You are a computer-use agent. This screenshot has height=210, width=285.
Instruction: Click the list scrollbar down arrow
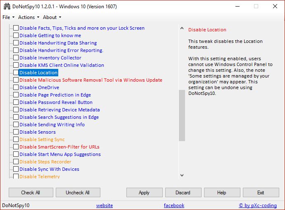pos(182,175)
